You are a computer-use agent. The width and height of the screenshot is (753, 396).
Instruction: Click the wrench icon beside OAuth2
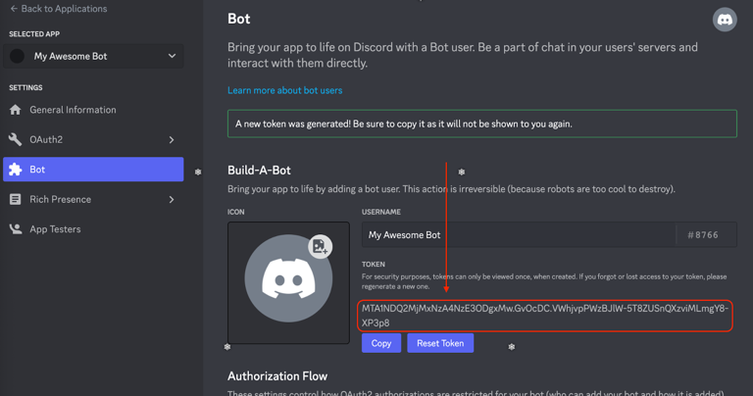16,140
